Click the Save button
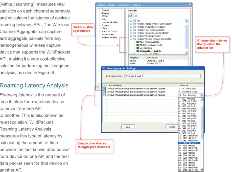232x172 pixels. coord(128,127)
